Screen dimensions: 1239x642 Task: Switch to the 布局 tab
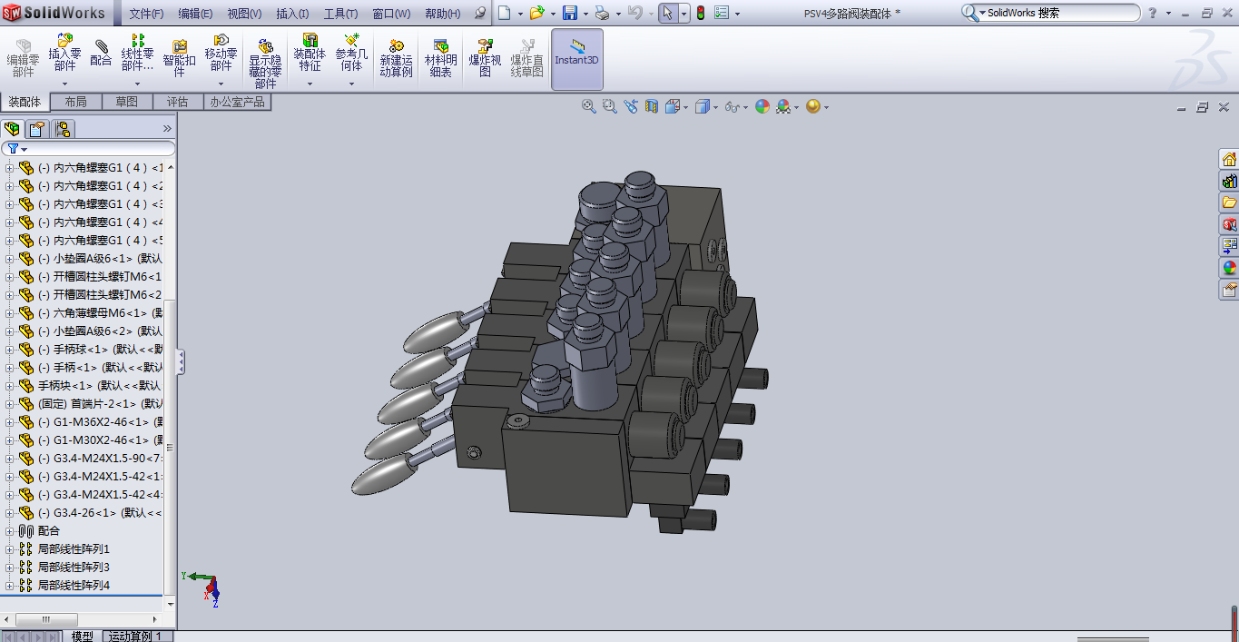point(75,102)
